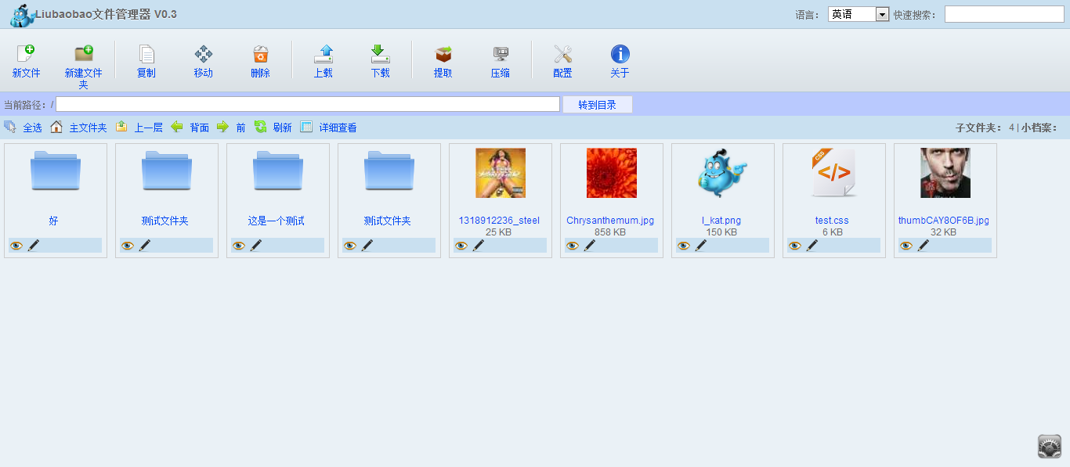Click the 好 folder name
Image resolution: width=1070 pixels, height=467 pixels.
(53, 221)
